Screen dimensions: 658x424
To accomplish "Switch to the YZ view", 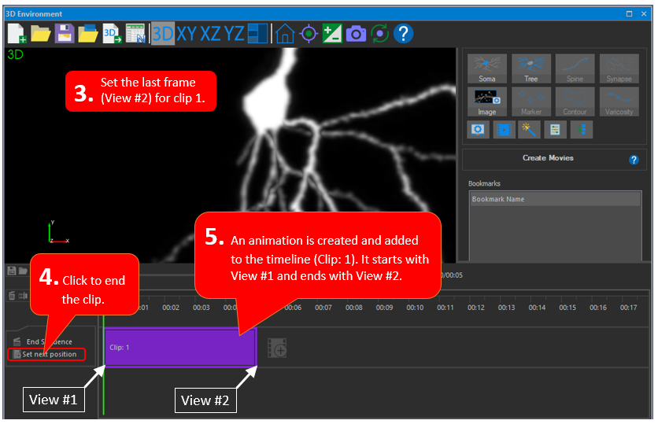I will tap(234, 33).
